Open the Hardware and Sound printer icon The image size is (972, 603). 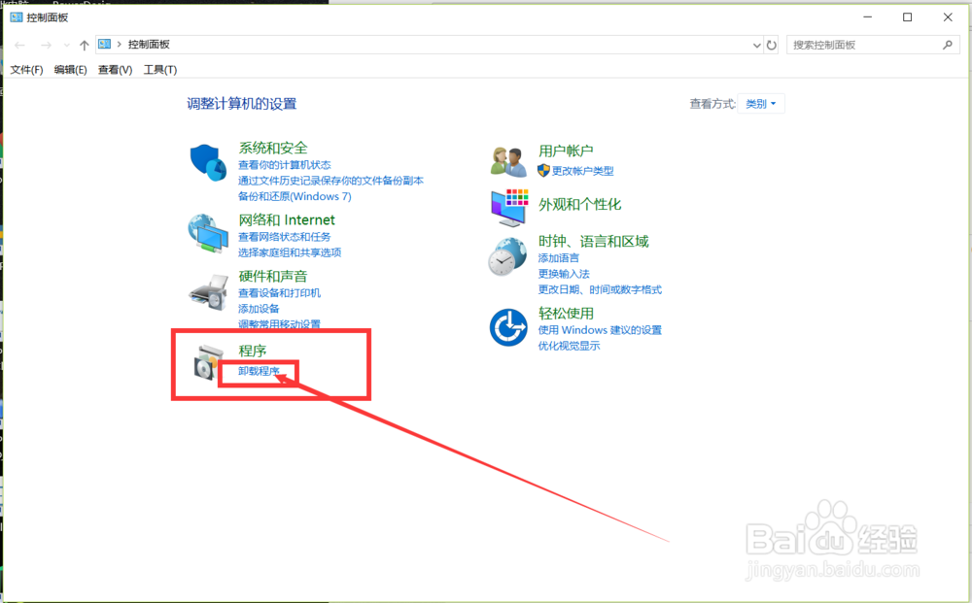point(208,292)
